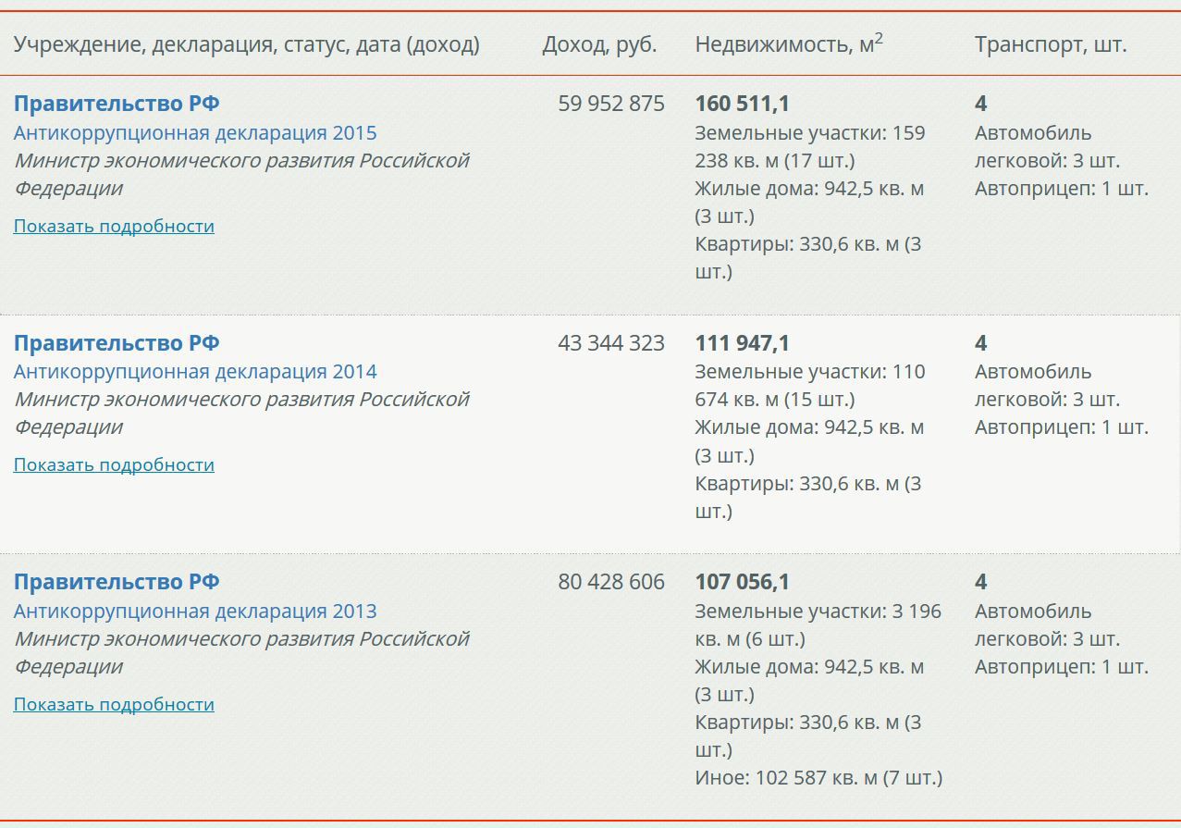Click the header Учреждение, декларация, статус, дата

click(247, 44)
